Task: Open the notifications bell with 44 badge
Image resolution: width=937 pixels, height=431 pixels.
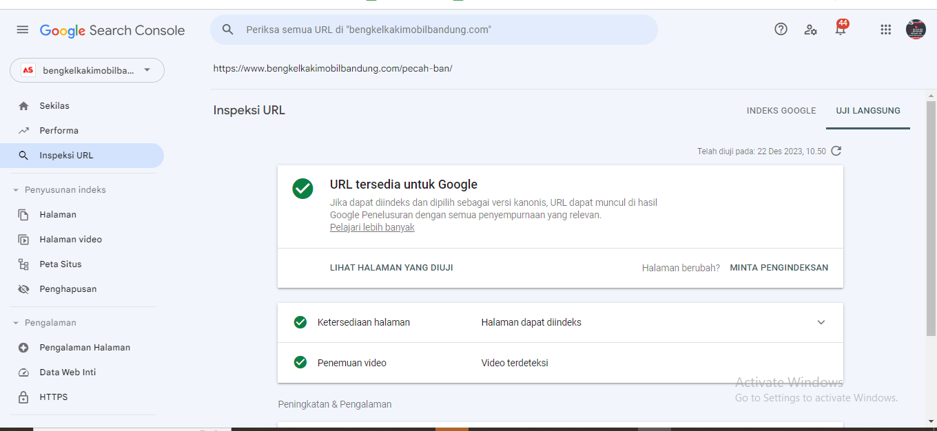Action: [841, 28]
